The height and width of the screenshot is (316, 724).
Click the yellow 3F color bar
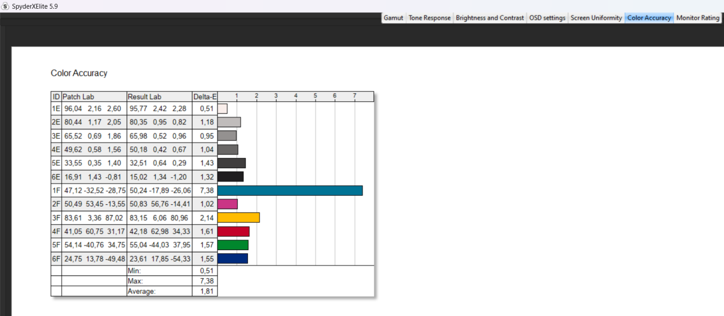(238, 218)
